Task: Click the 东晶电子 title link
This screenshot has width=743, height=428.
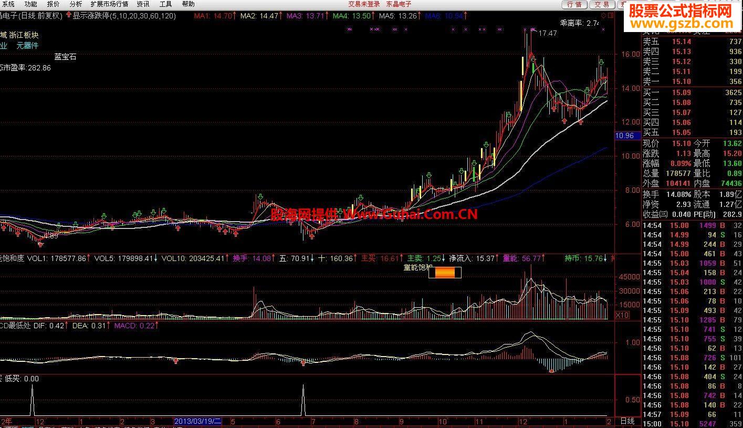Action: (399, 4)
